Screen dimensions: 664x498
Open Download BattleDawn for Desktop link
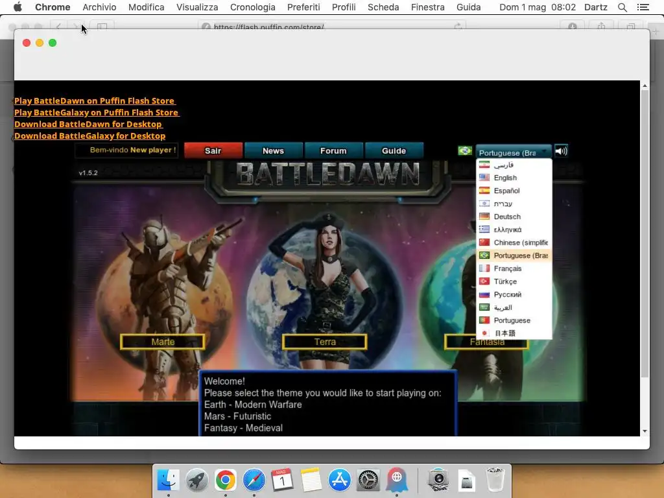88,124
